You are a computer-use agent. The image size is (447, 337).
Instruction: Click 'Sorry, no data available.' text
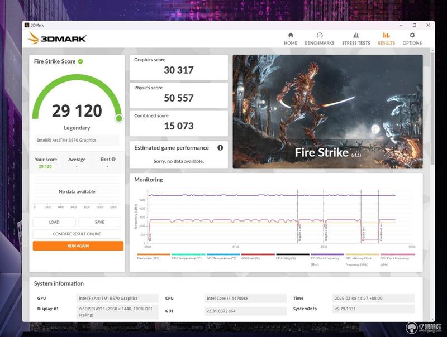coord(178,161)
